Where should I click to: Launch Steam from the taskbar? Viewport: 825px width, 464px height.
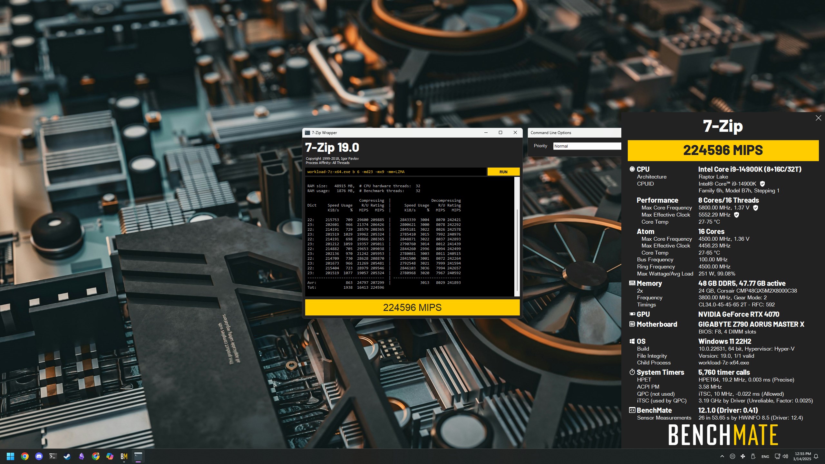tap(67, 456)
